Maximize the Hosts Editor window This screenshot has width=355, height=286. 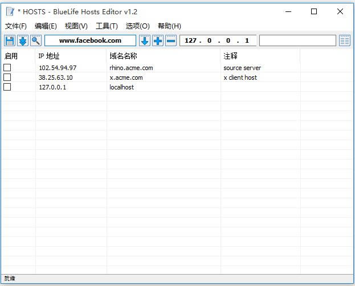(314, 11)
